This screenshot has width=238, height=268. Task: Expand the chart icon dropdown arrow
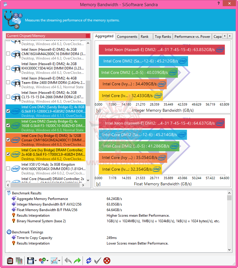pos(59,261)
